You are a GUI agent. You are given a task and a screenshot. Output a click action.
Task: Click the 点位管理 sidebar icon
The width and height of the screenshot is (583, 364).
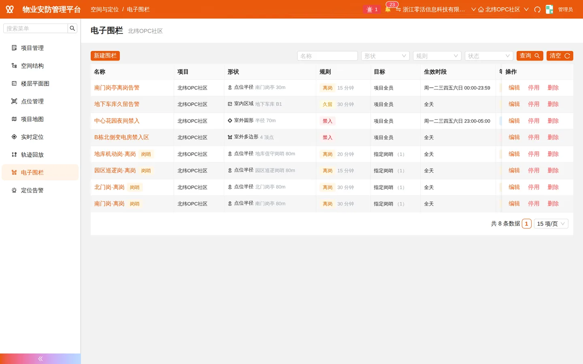coord(14,101)
